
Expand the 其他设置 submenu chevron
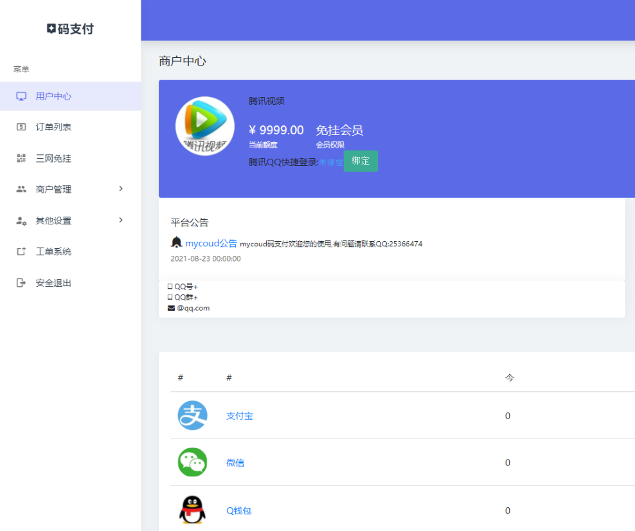coord(121,220)
